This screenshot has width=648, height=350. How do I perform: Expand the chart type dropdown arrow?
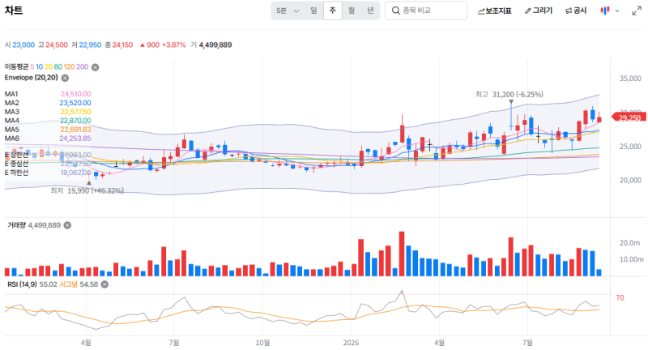tap(617, 11)
